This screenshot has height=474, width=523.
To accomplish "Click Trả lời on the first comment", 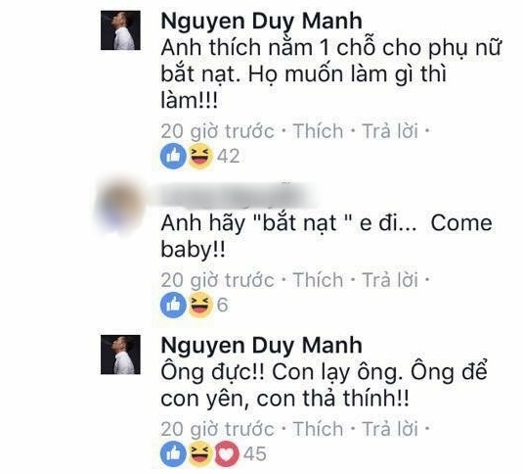I will tap(390, 130).
